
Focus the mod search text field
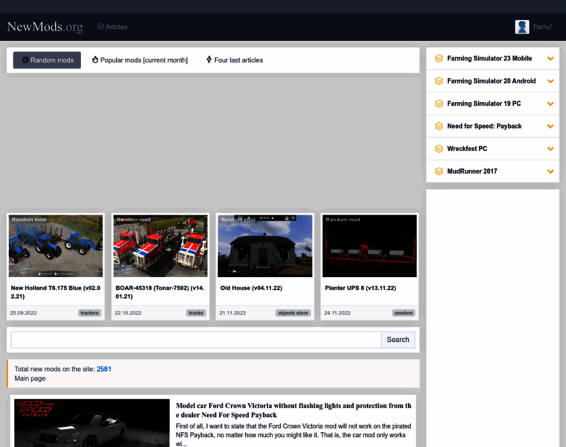(196, 340)
